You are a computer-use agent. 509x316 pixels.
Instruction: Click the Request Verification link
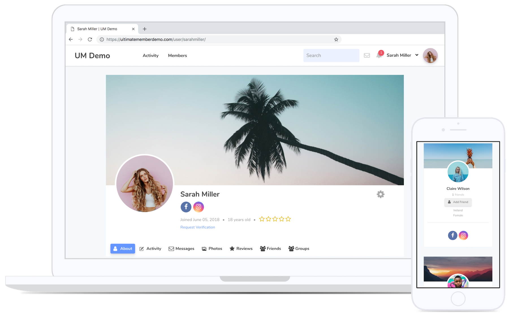tap(198, 227)
